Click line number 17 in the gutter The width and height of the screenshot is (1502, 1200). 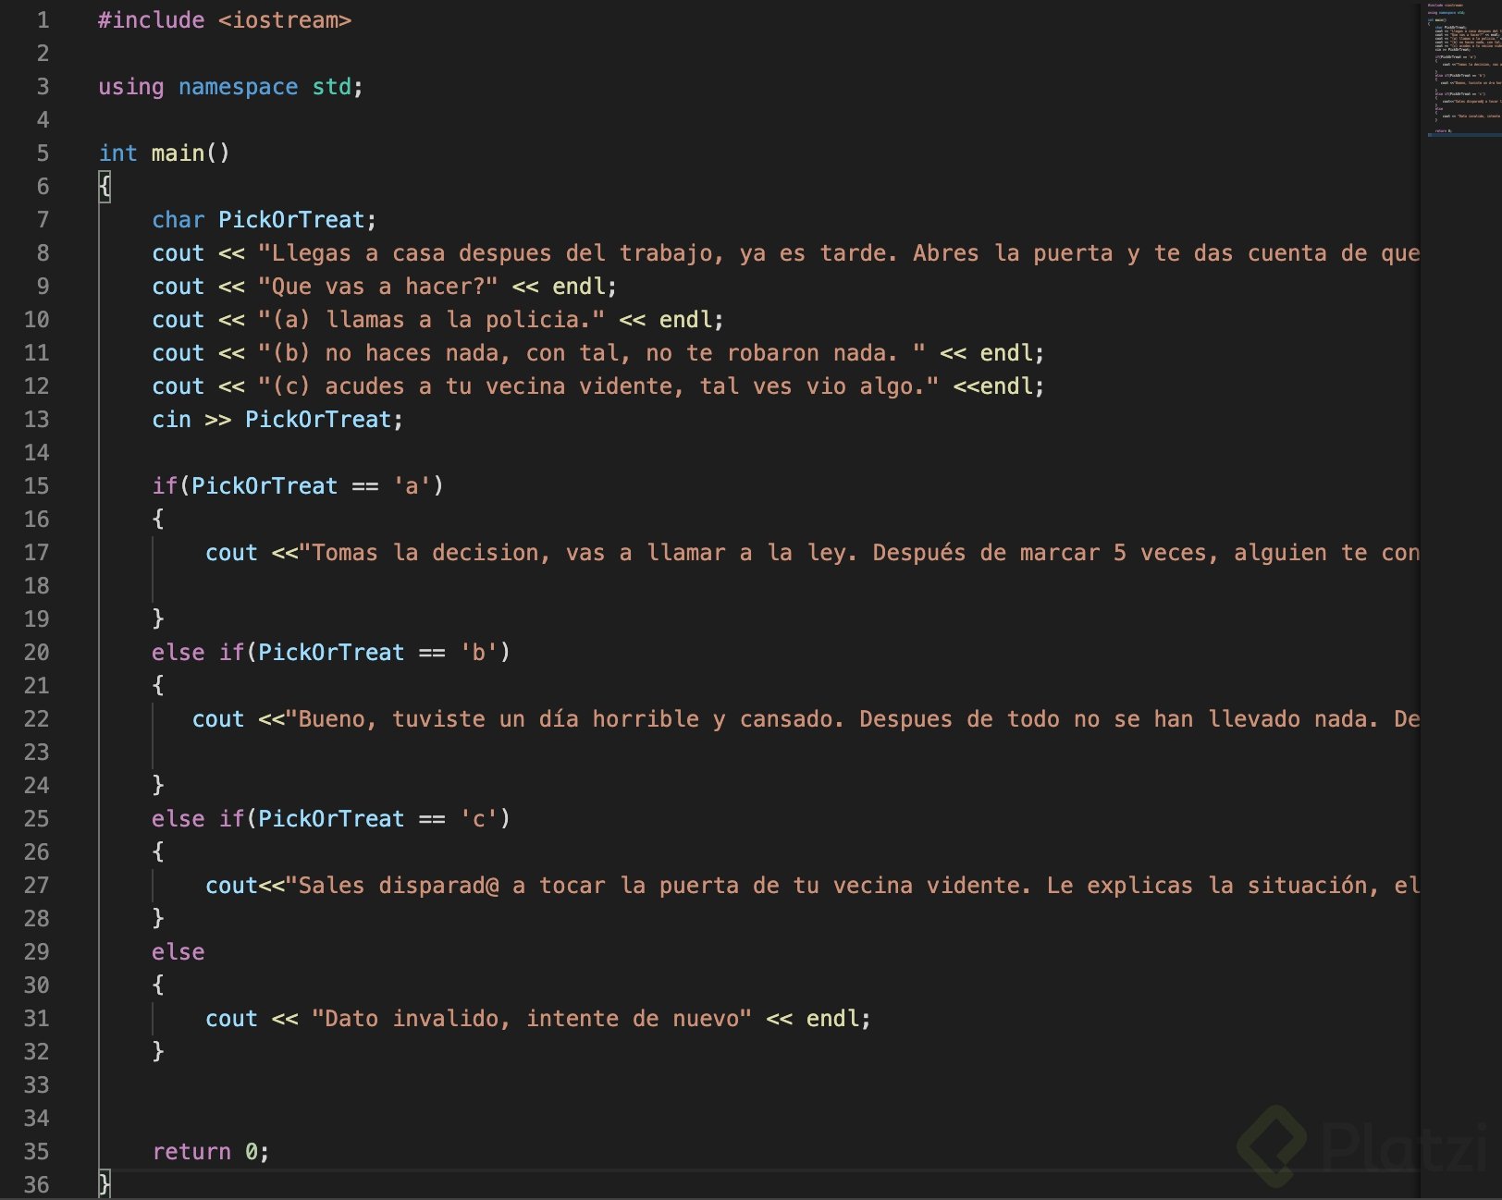click(x=37, y=553)
